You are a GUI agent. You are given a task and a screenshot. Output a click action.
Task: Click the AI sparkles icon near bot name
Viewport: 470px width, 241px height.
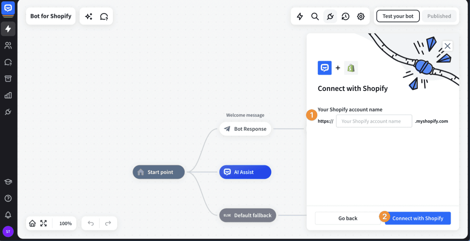(x=89, y=16)
